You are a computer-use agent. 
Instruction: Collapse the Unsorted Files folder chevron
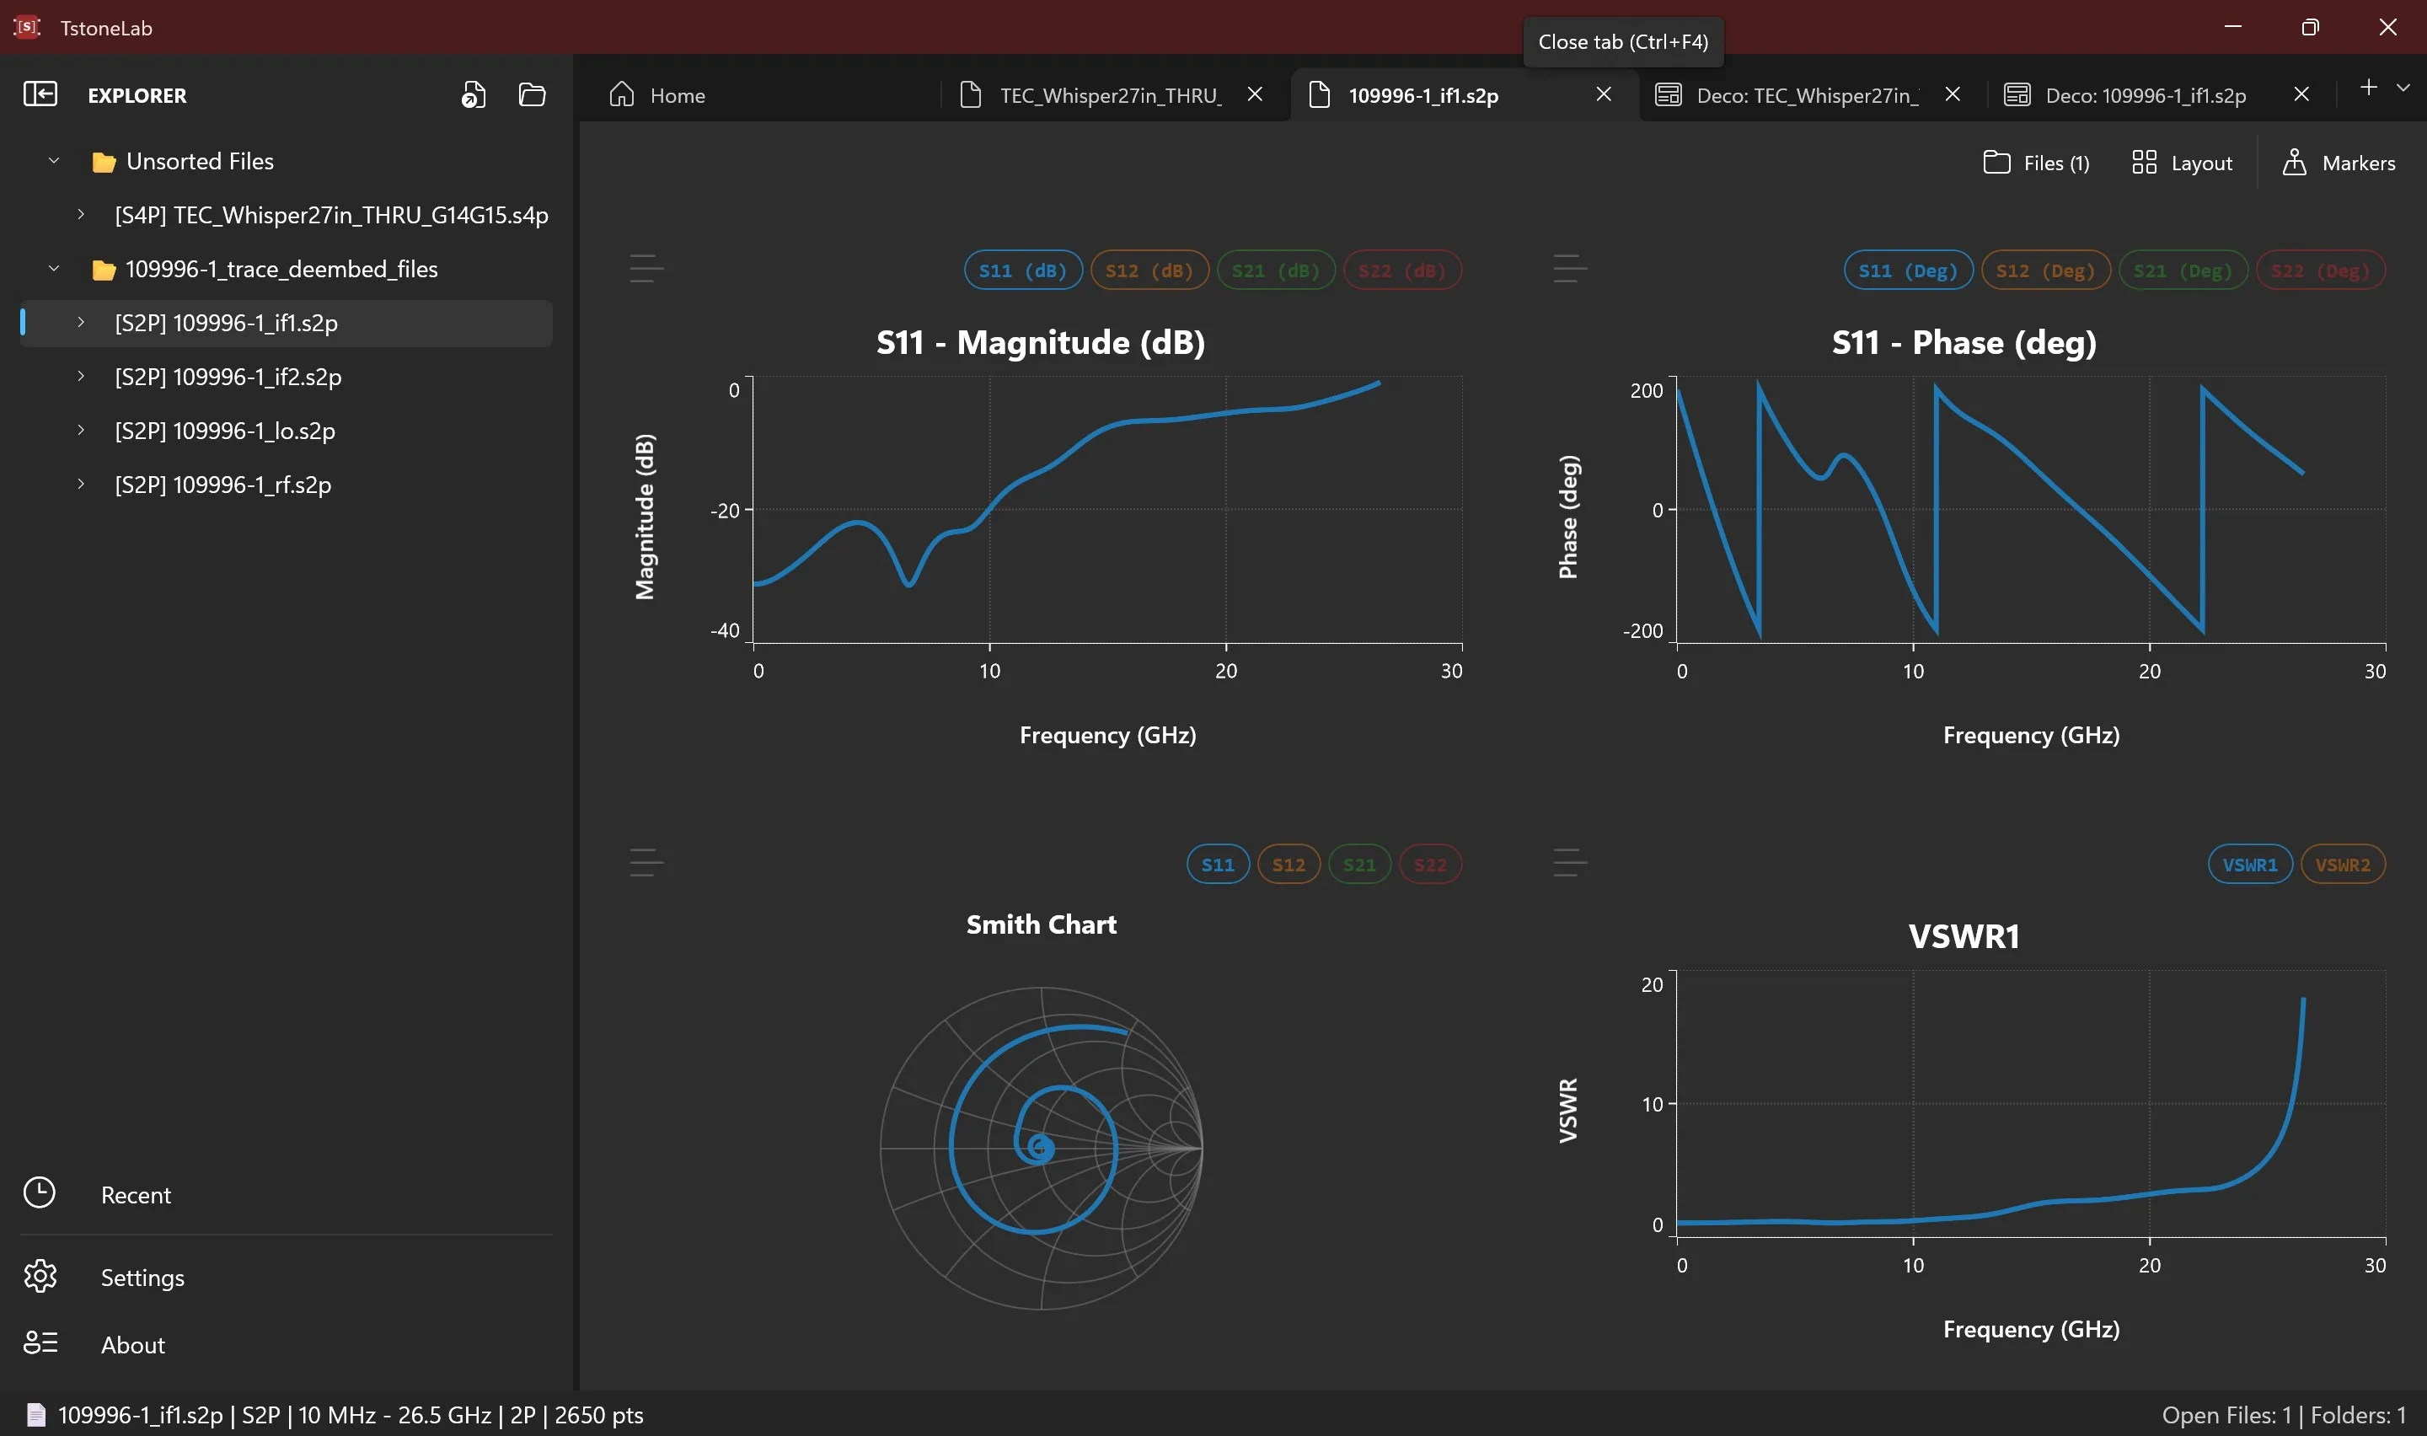point(54,161)
